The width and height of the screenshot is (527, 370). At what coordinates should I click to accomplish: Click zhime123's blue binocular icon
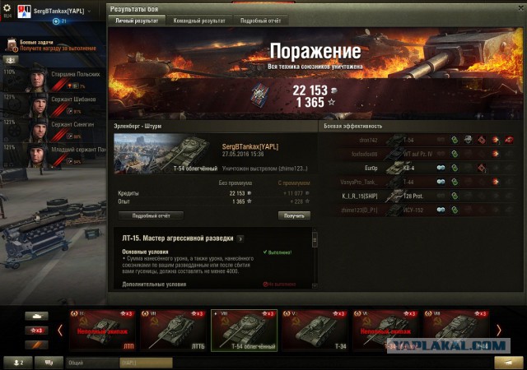(x=441, y=210)
